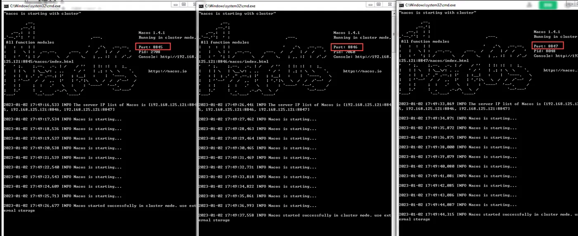Click the log line at 17:49:34,822
This screenshot has height=236, width=578.
click(x=257, y=187)
